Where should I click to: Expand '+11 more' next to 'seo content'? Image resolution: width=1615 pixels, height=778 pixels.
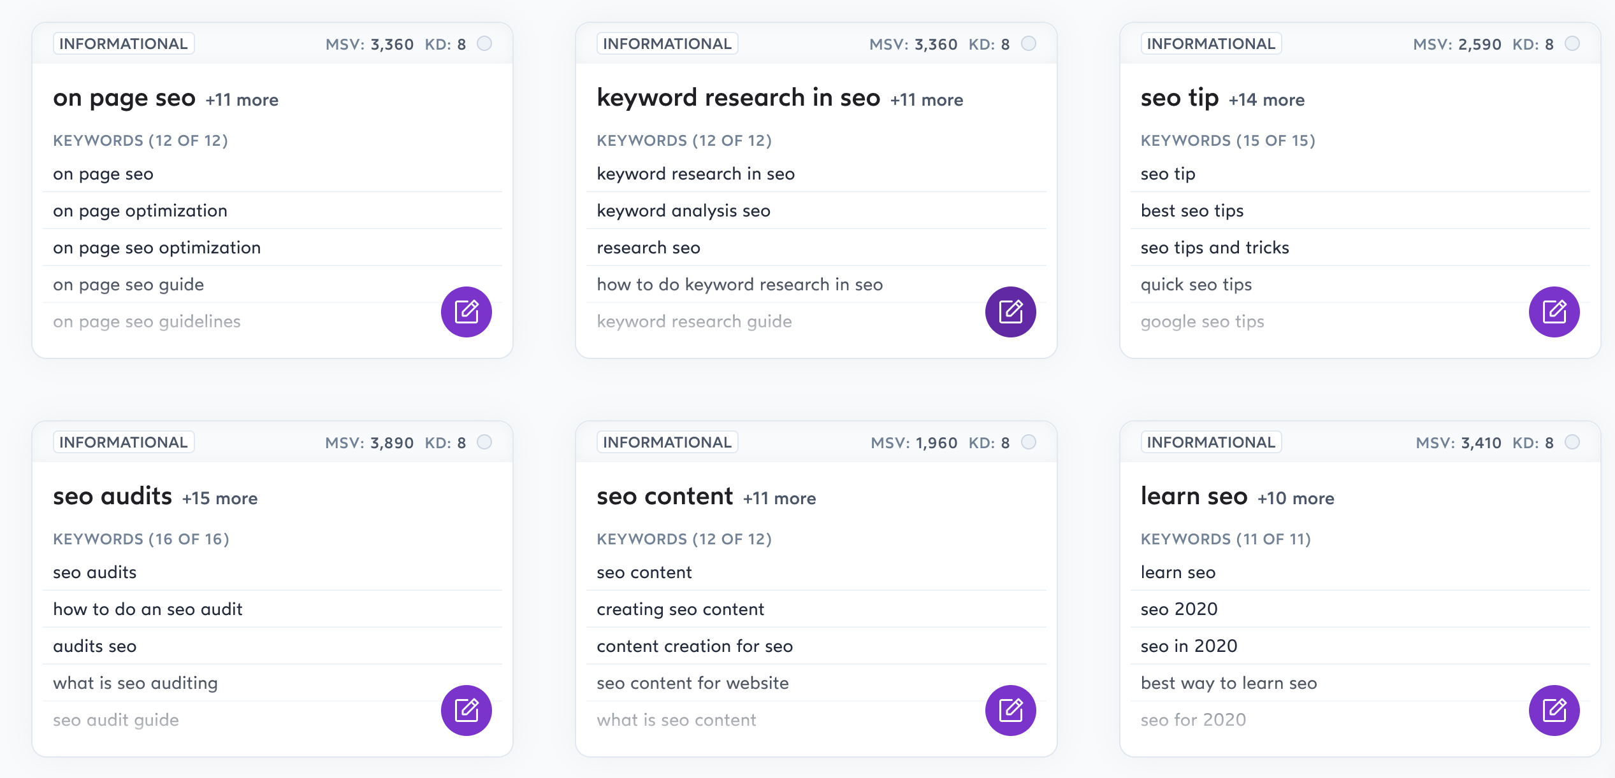(x=779, y=499)
